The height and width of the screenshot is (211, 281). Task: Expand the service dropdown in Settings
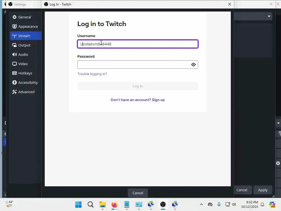[x=269, y=16]
